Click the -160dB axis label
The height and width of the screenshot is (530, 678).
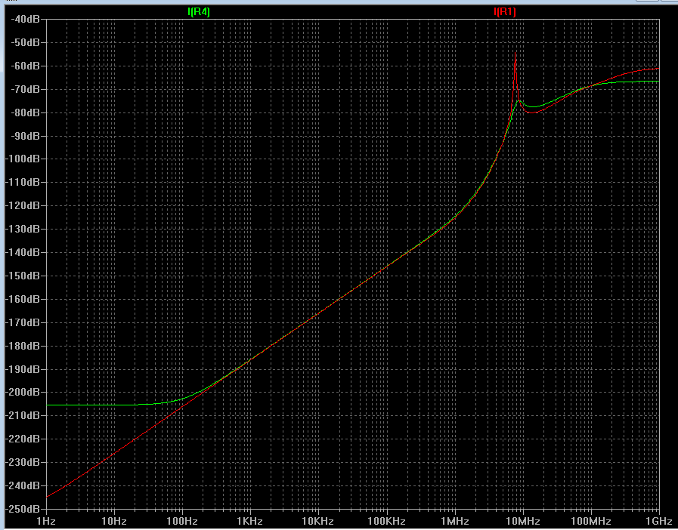coord(22,299)
